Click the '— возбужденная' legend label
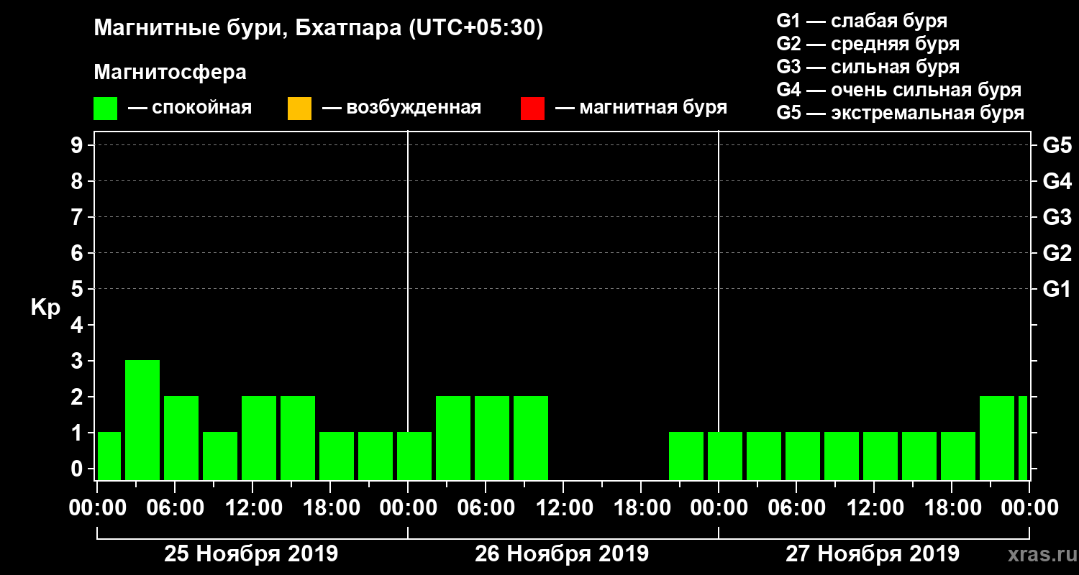 point(401,109)
